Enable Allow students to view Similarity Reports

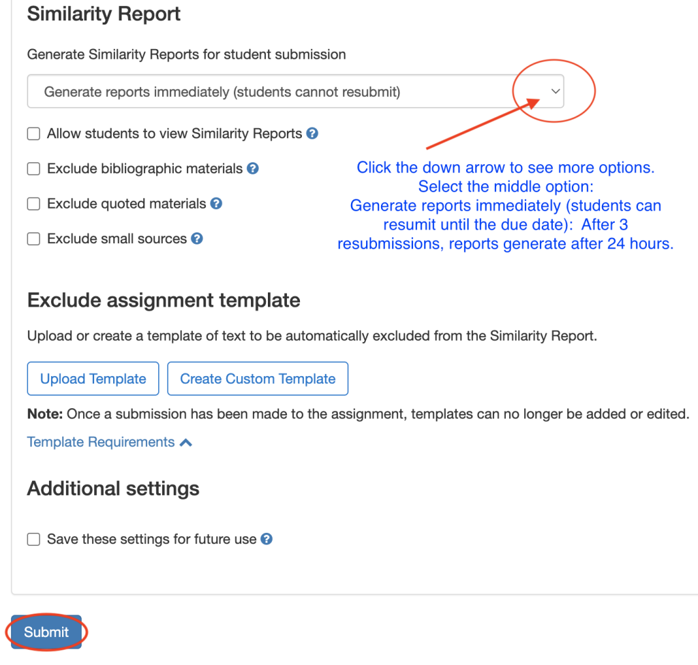(33, 134)
